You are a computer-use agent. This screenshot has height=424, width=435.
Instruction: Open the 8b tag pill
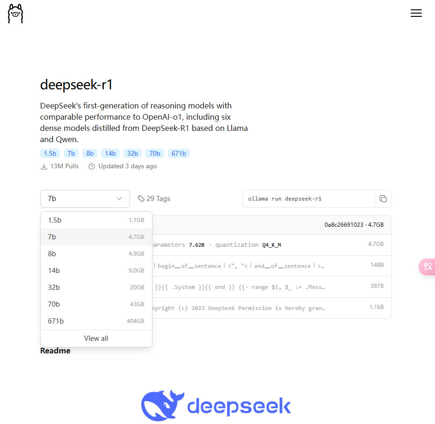click(x=90, y=153)
